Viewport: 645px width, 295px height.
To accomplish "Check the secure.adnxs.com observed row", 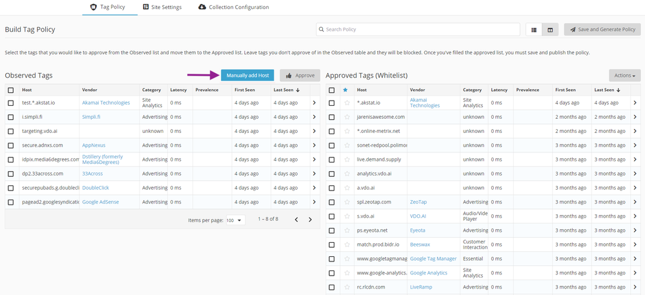I will tap(11, 145).
